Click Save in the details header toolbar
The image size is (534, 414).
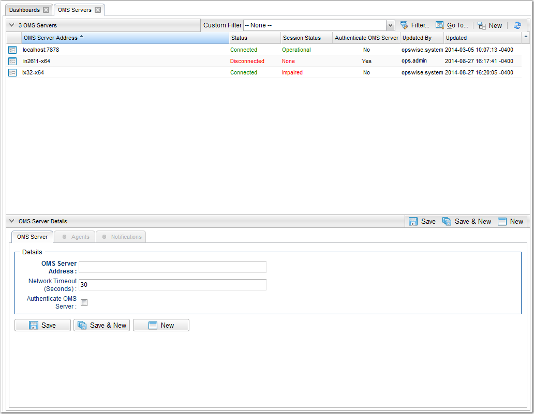[x=422, y=221]
